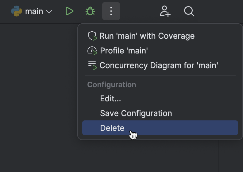243x172 pixels.
Task: Click the 'main' run configuration name
Action: coord(34,11)
